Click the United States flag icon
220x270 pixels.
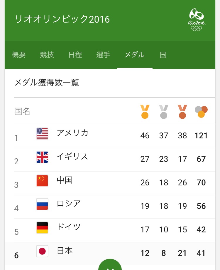(x=42, y=134)
